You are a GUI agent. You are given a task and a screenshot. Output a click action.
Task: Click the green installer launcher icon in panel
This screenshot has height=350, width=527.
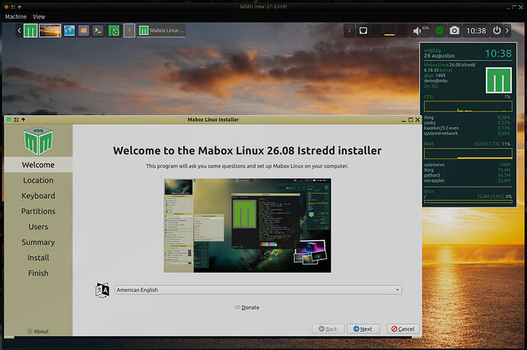tap(114, 31)
